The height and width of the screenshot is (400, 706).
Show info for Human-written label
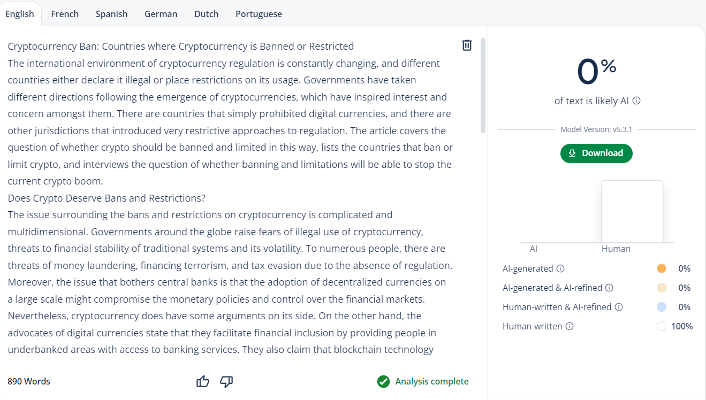pos(570,326)
